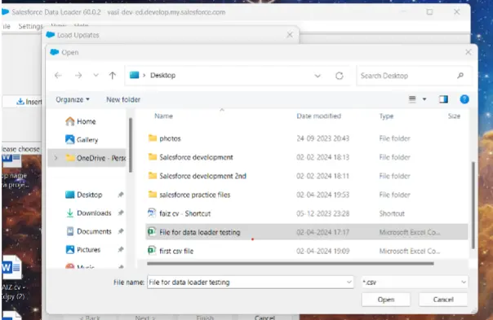
Task: Click the faiz cv shortcut icon
Action: pyautogui.click(x=152, y=213)
